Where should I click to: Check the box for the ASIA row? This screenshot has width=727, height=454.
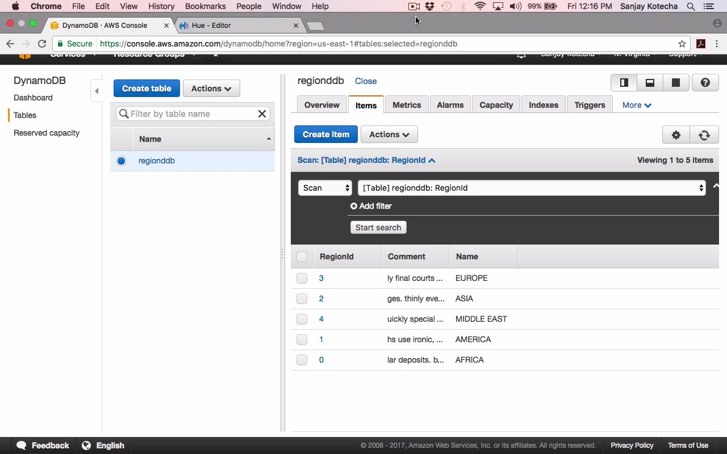click(302, 299)
